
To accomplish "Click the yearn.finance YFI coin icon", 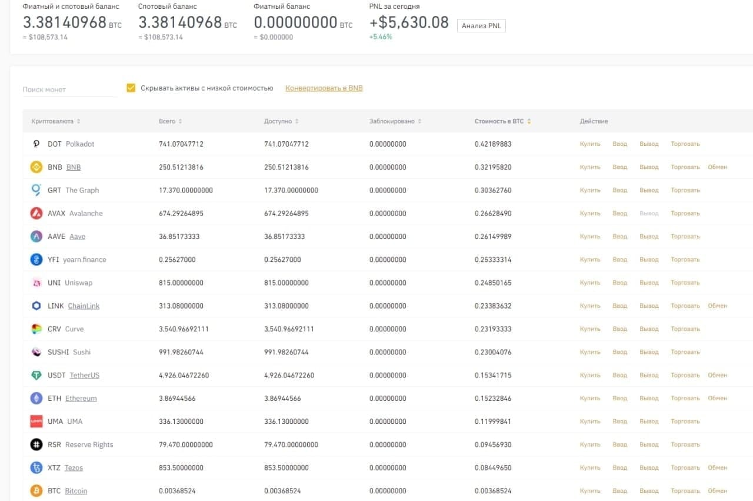I will [x=36, y=260].
